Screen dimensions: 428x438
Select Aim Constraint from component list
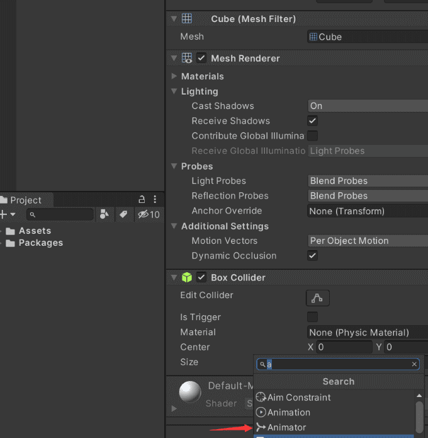click(x=298, y=398)
